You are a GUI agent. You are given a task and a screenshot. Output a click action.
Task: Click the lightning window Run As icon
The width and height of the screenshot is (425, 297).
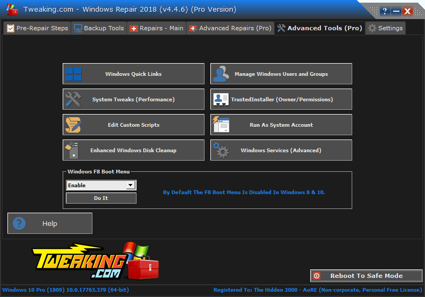tap(221, 125)
